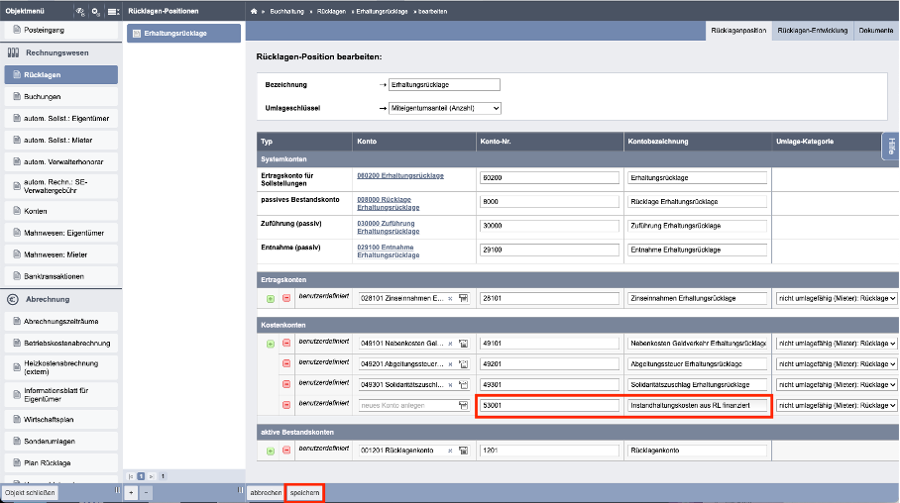The image size is (900, 503).
Task: Click the home icon in the breadcrumb
Action: tap(254, 11)
